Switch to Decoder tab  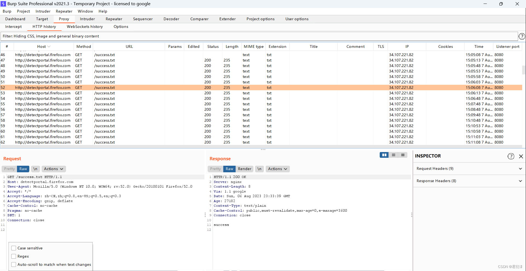pos(171,19)
